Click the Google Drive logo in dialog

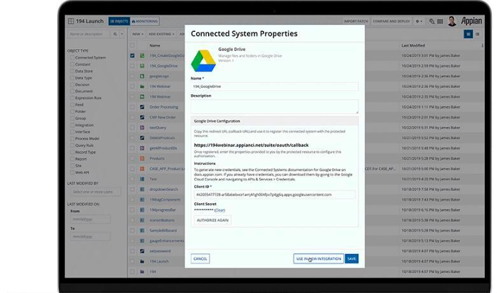[203, 61]
